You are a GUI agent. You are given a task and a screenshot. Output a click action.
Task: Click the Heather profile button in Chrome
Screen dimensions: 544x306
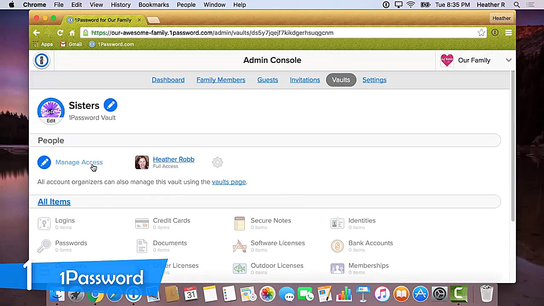501,18
